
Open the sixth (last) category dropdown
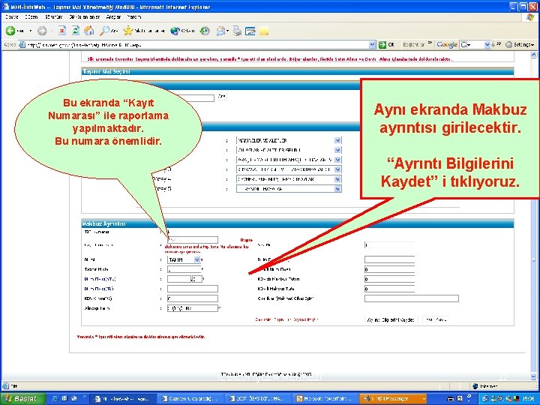click(x=337, y=189)
